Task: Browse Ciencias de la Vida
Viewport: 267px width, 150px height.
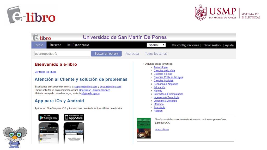Action: [x=164, y=71]
